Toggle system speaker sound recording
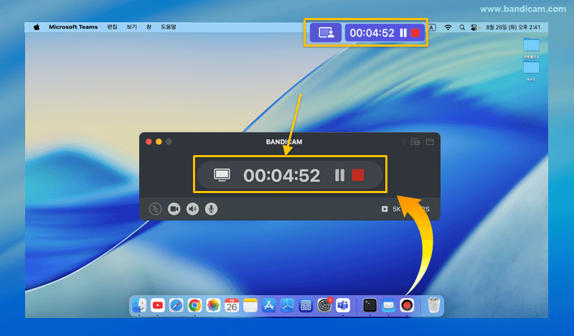 pos(192,209)
